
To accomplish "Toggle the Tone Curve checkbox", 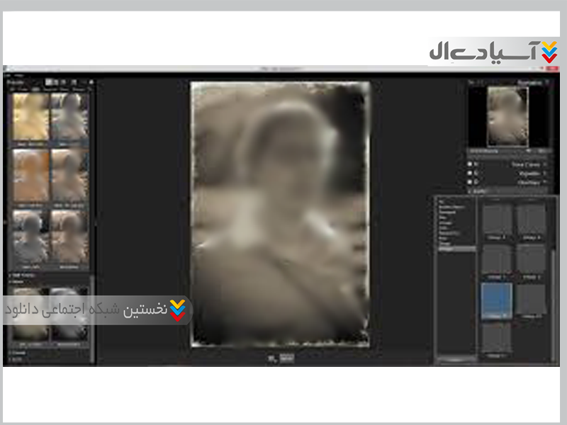I will (470, 164).
